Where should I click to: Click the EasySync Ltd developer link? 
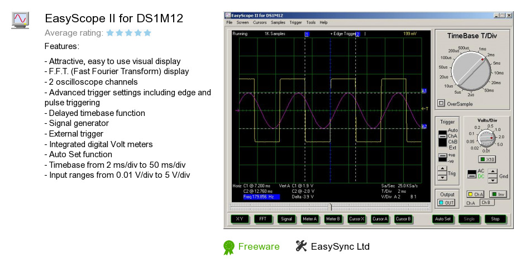[340, 246]
